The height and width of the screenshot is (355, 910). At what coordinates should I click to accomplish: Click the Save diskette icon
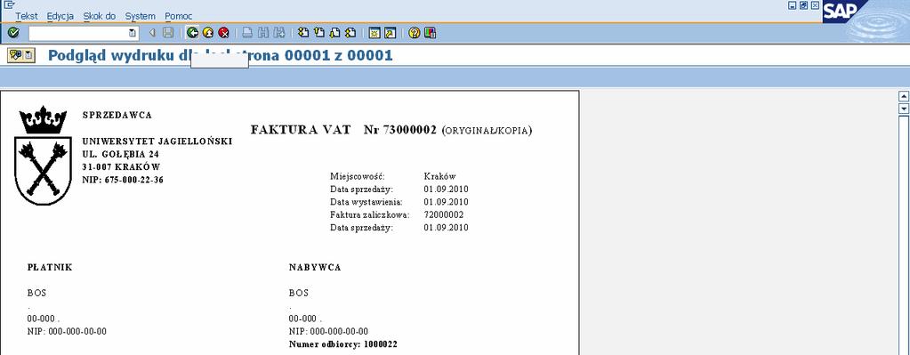point(168,33)
